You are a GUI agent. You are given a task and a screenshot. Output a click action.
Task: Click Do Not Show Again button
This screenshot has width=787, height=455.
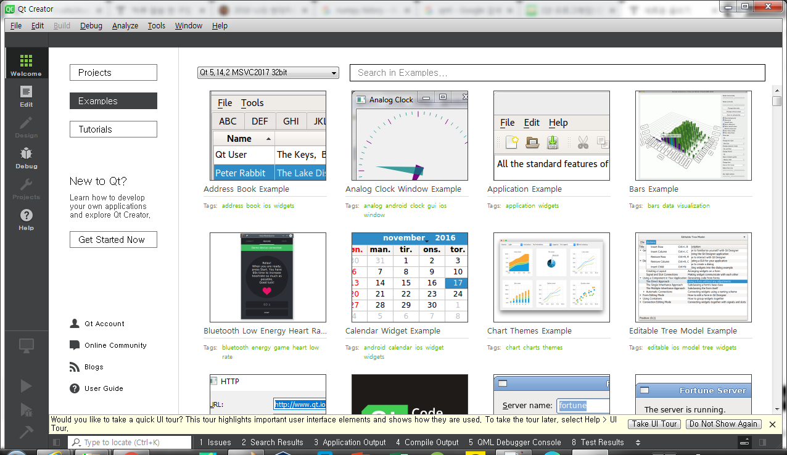[x=723, y=424]
